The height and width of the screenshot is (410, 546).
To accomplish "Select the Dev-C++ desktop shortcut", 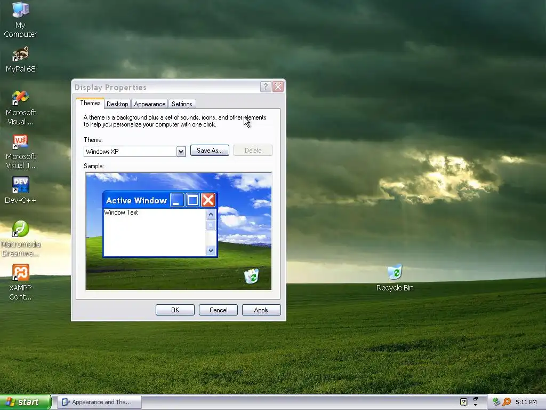I will click(x=20, y=190).
